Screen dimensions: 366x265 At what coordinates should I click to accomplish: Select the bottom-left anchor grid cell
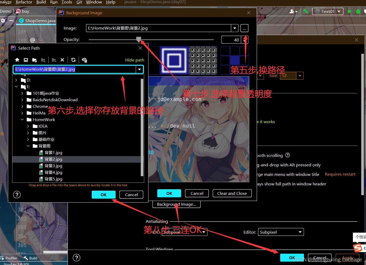click(x=225, y=70)
